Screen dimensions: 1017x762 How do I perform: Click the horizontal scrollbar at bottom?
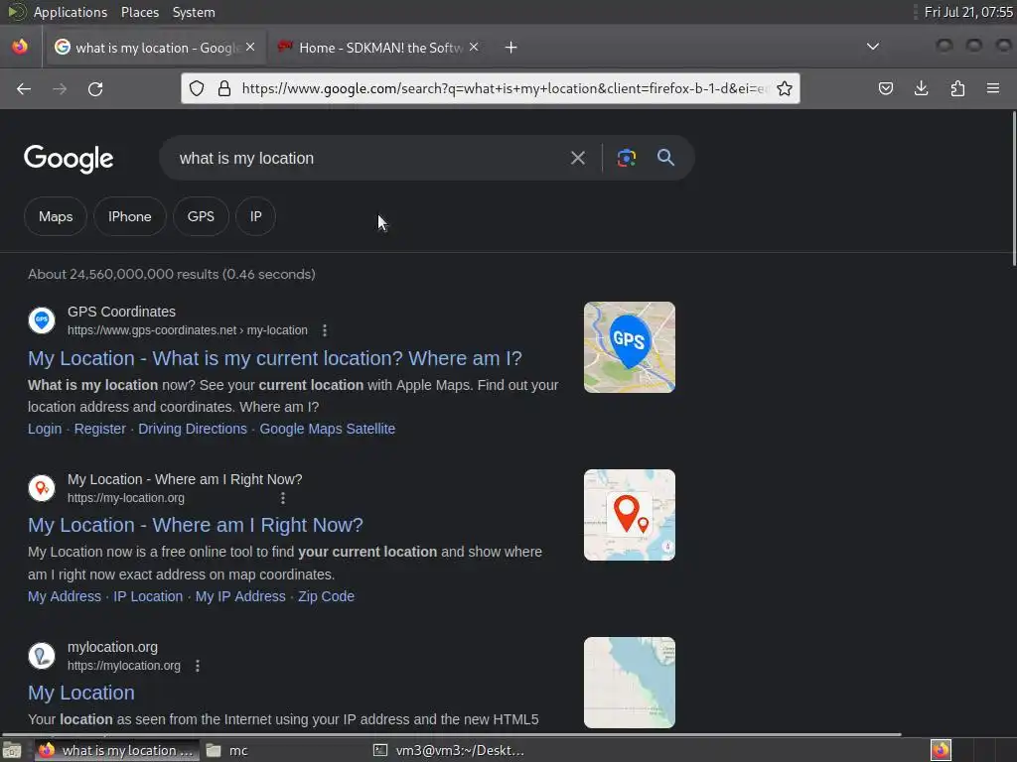click(x=452, y=735)
